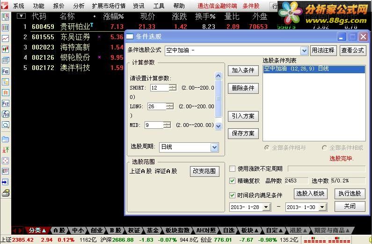Open the F10 company info sidebar icon
Viewport: 372px width, 244px height.
coord(6,71)
